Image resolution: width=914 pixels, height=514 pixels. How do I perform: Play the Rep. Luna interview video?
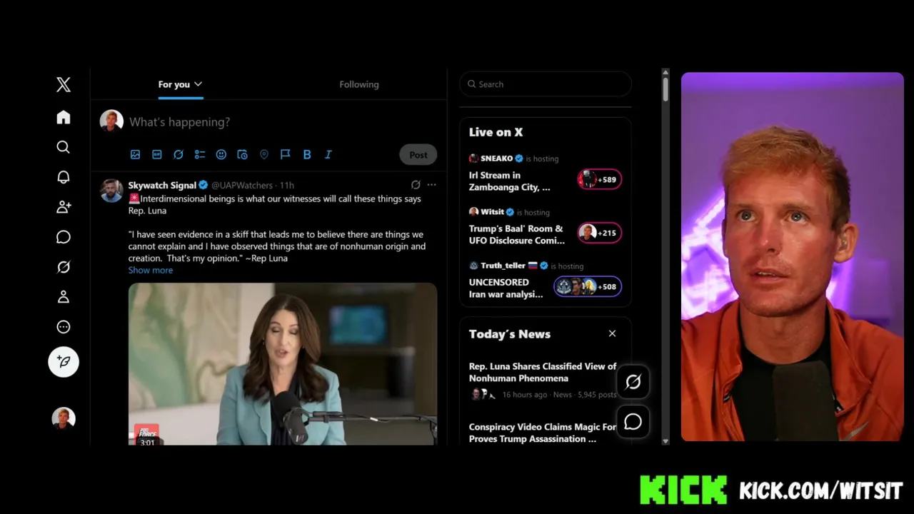(x=283, y=364)
